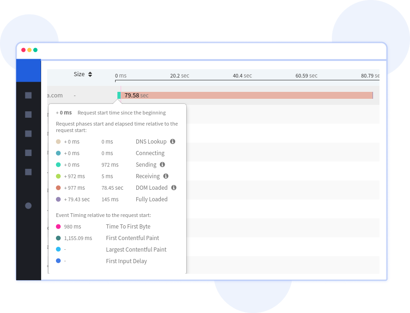Click the request URL ending in a.com
This screenshot has height=313, width=410.
[x=55, y=95]
